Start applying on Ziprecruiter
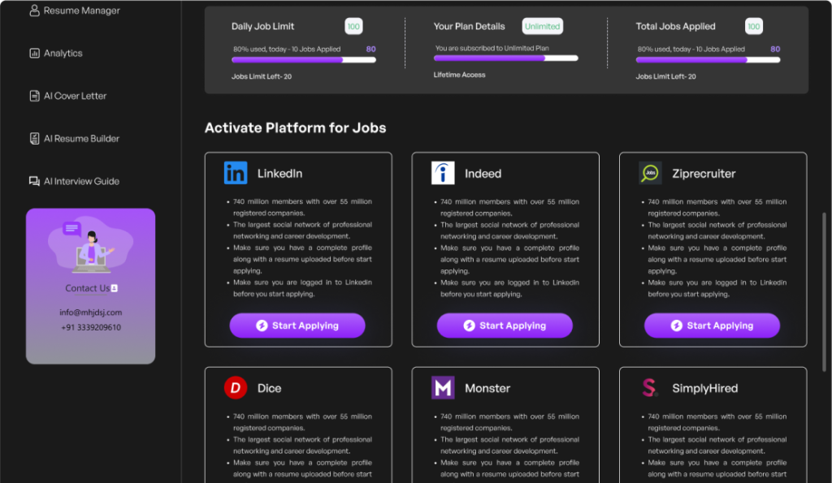Screen dimensions: 832x483 click(712, 326)
